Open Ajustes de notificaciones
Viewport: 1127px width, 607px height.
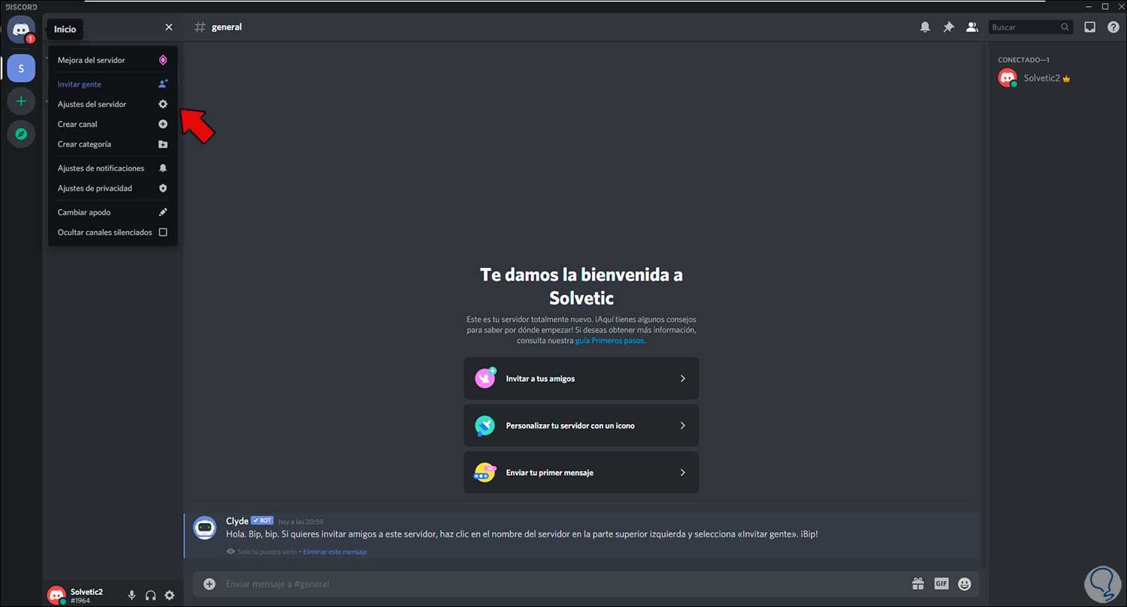coord(113,168)
